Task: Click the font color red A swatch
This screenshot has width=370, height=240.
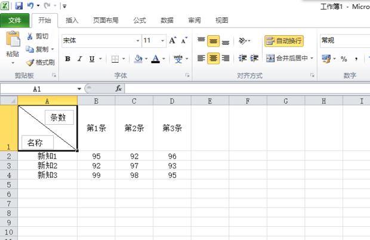Action: click(155, 59)
